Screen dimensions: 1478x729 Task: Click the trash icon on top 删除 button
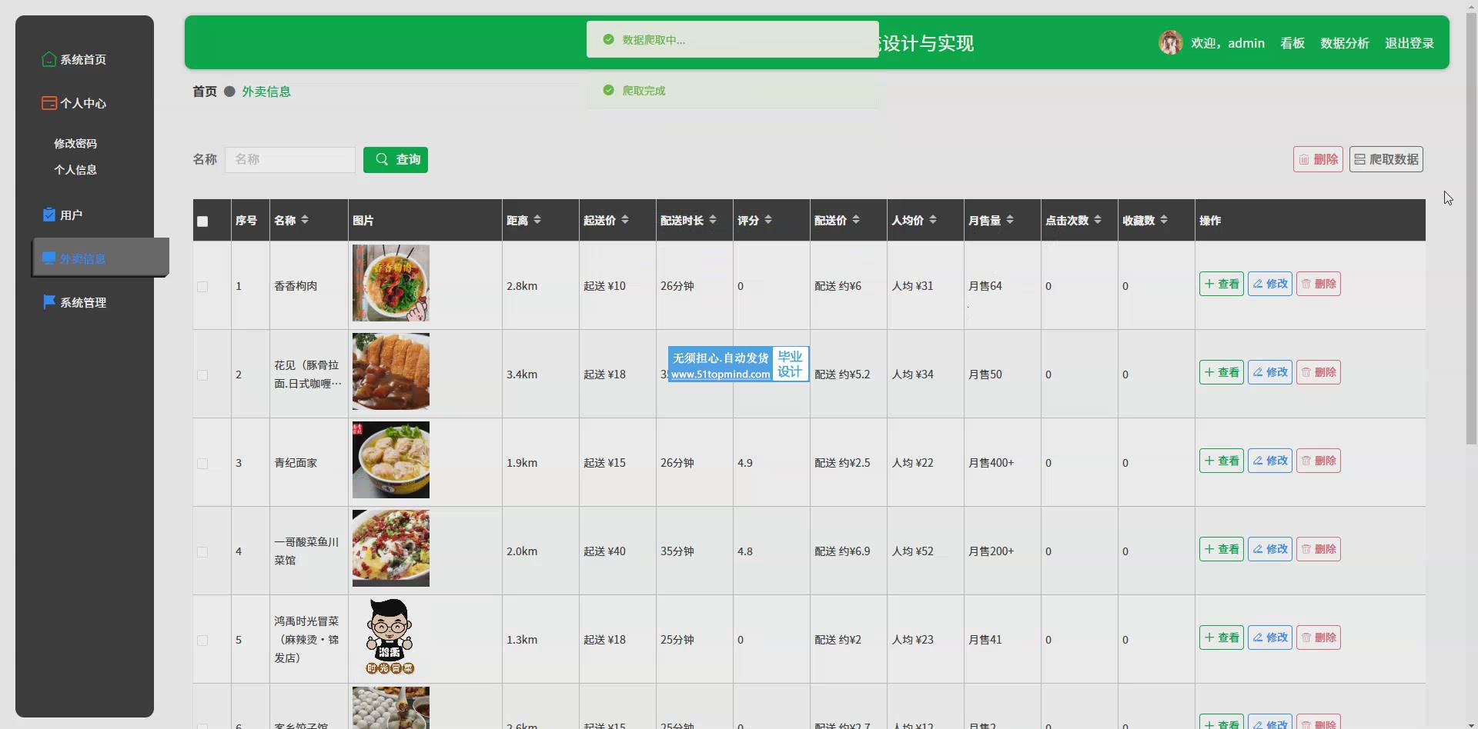(x=1304, y=159)
